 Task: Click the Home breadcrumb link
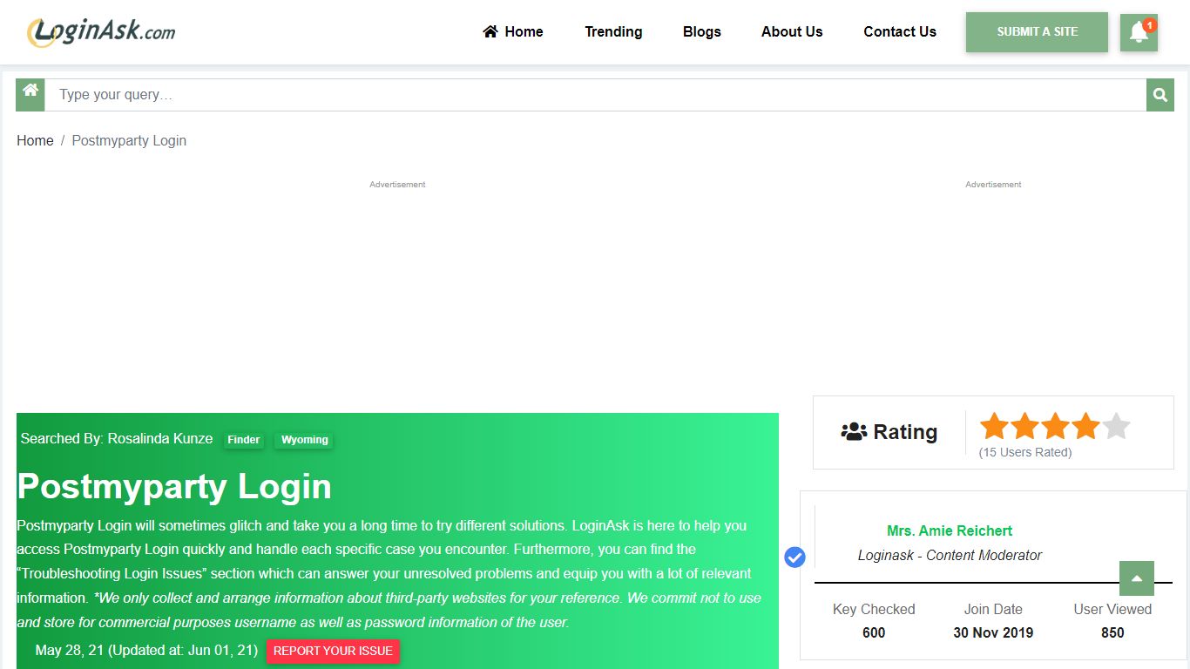[x=35, y=140]
